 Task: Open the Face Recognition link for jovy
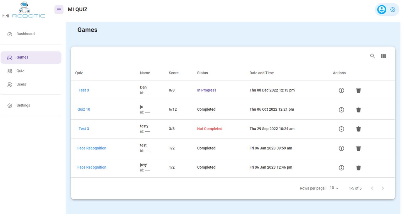coord(92,167)
